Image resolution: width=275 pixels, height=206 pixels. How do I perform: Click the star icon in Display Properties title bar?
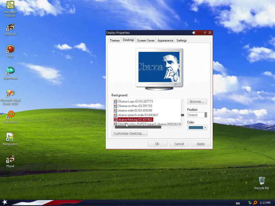194,32
